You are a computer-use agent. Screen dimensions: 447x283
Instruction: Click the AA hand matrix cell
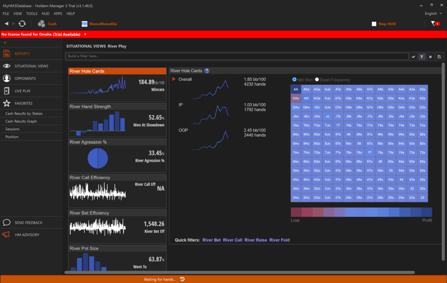tap(296, 89)
